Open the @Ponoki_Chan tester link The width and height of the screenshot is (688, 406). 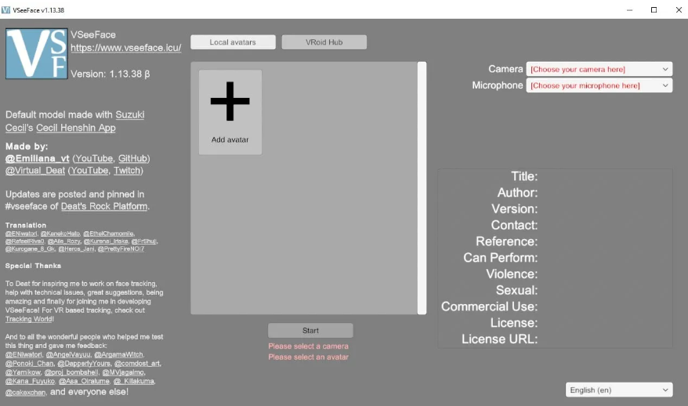pyautogui.click(x=30, y=364)
